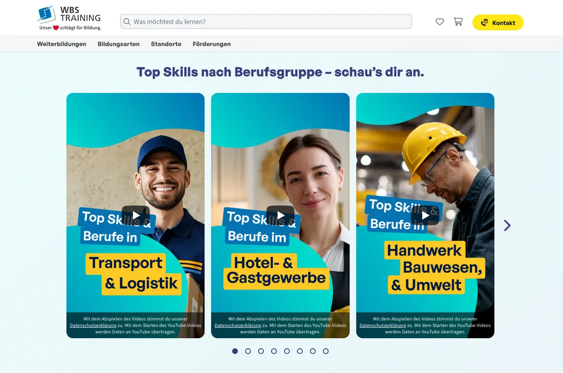Viewport: 563px width, 373px height.
Task: Expand the Bildungsarten menu
Action: pyautogui.click(x=119, y=44)
